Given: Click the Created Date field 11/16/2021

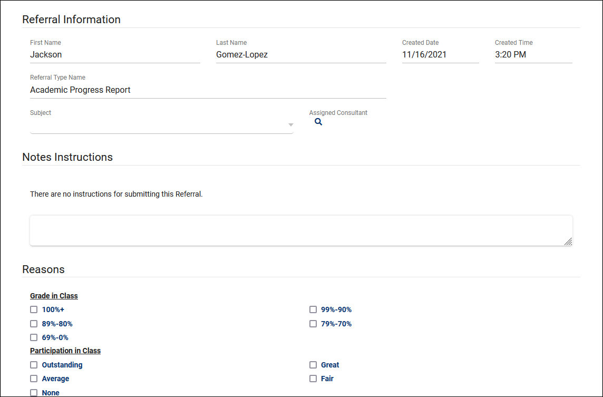Looking at the screenshot, I should click(x=440, y=55).
